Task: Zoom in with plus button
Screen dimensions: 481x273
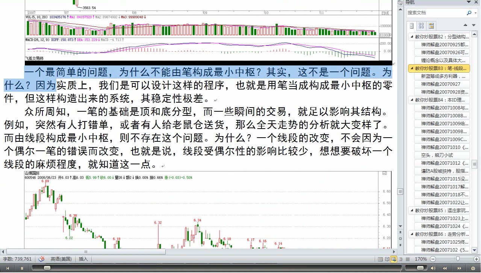Action: coord(476,259)
